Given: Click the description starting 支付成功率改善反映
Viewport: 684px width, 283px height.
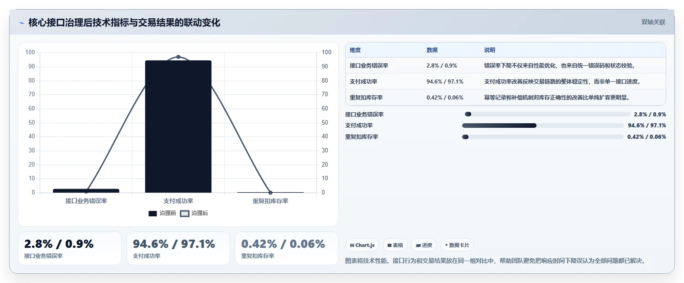Looking at the screenshot, I should coord(563,82).
